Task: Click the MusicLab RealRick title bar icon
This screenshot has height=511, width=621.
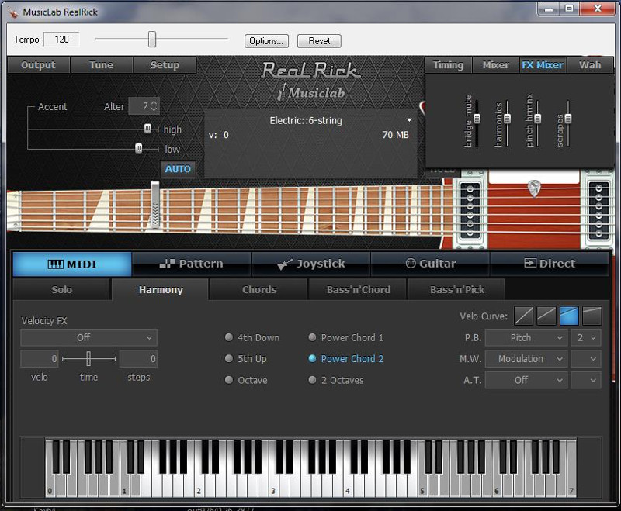Action: [x=13, y=12]
